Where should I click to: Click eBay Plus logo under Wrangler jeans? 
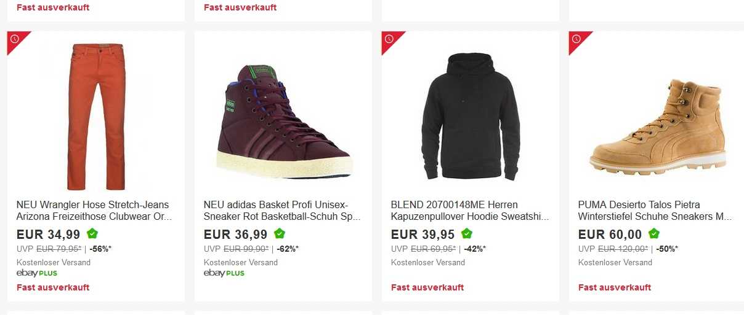pos(37,273)
